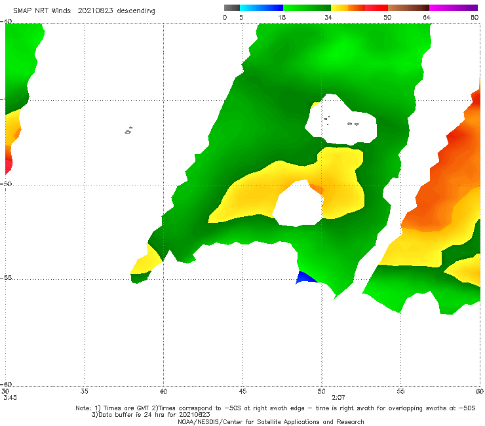Click the longitude axis label 60
485x426 pixels.
tap(480, 391)
